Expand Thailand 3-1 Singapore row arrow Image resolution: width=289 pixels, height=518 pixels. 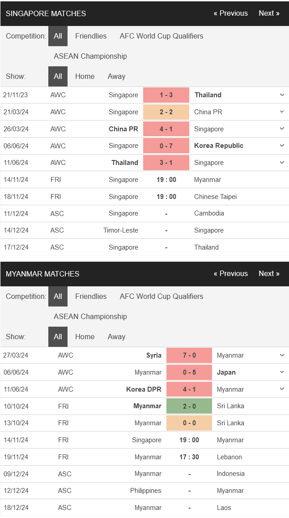coord(282,163)
